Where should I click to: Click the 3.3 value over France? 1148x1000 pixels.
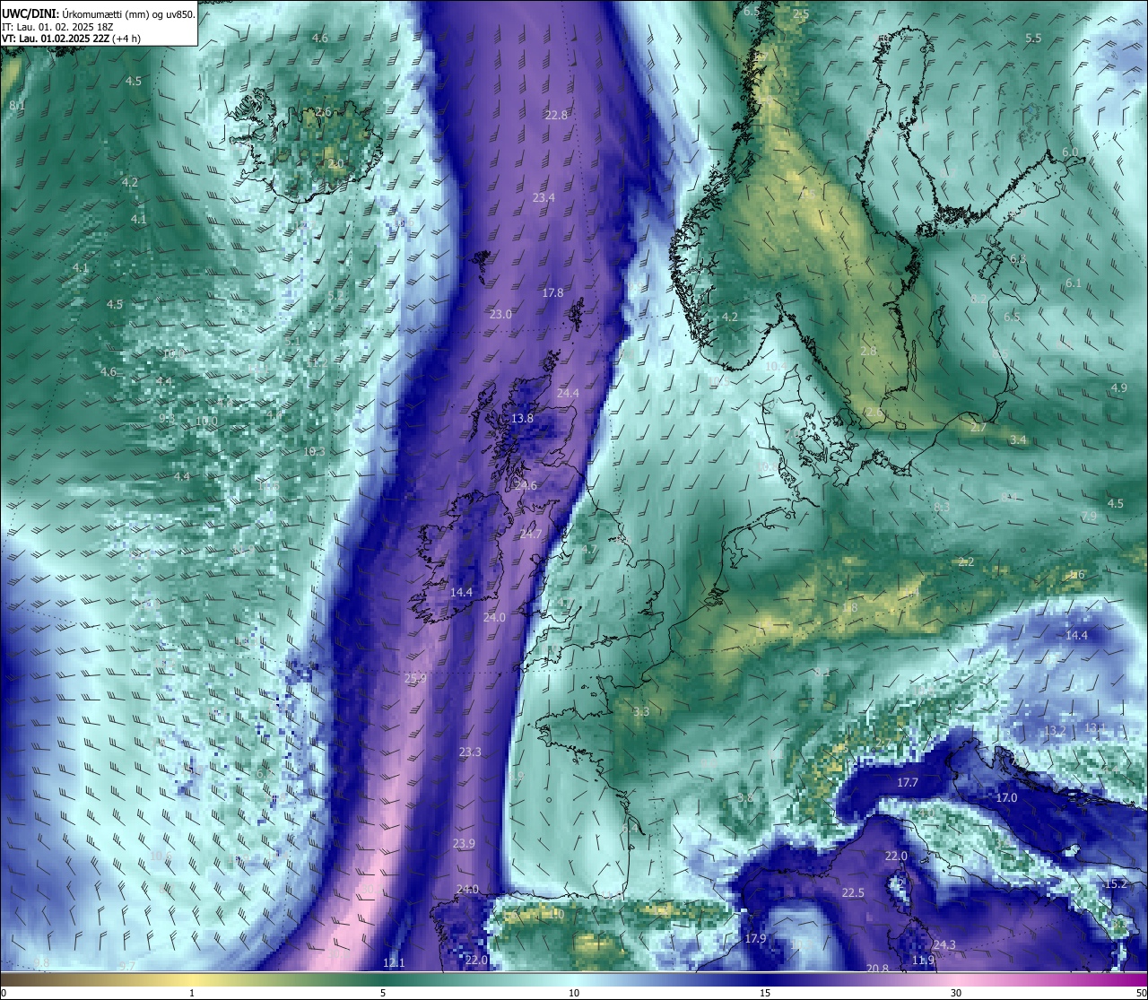click(x=641, y=711)
